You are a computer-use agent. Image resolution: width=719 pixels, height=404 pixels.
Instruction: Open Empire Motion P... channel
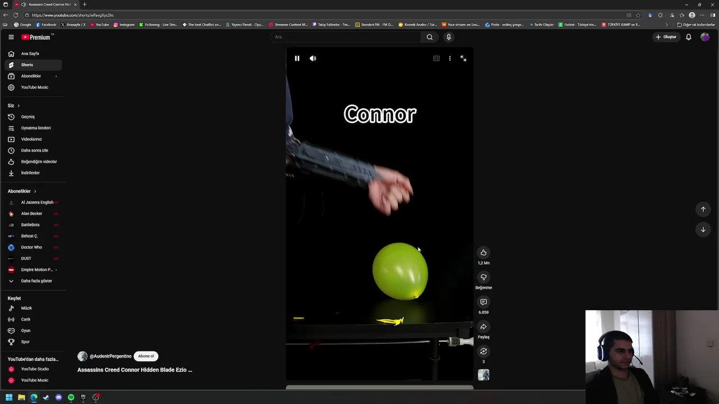click(x=34, y=270)
